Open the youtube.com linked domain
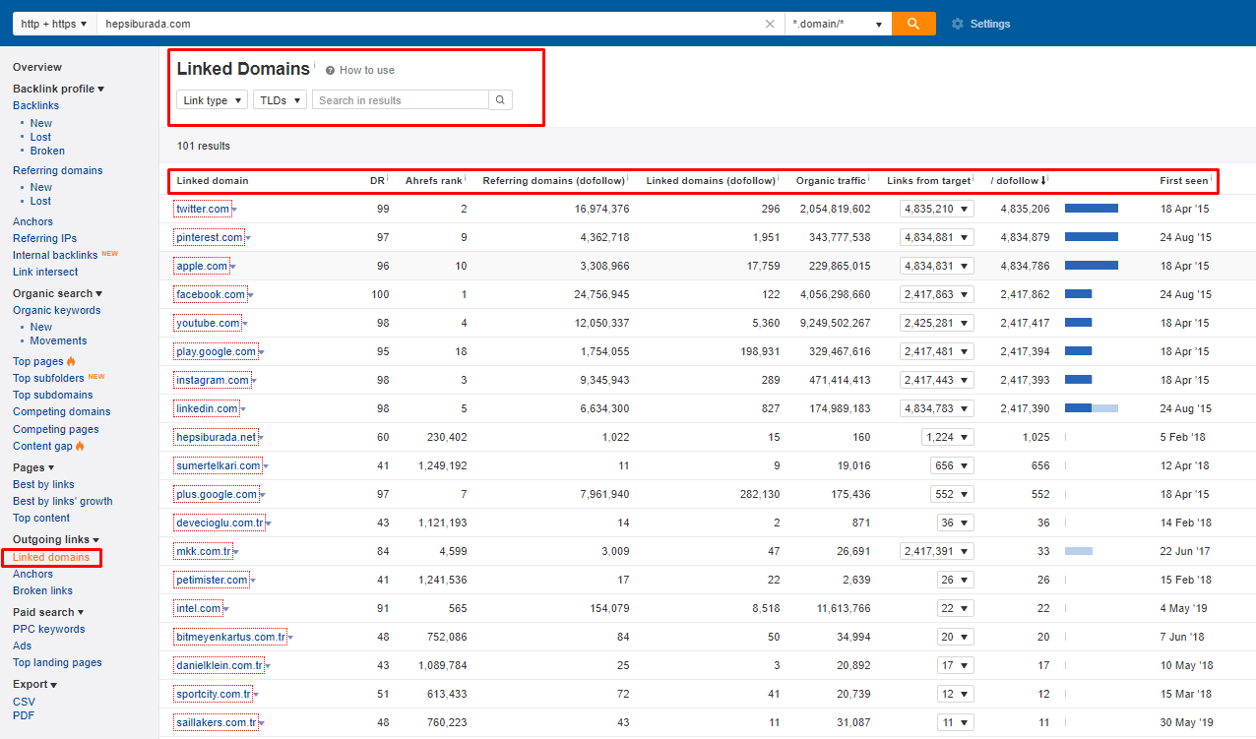 tap(208, 323)
